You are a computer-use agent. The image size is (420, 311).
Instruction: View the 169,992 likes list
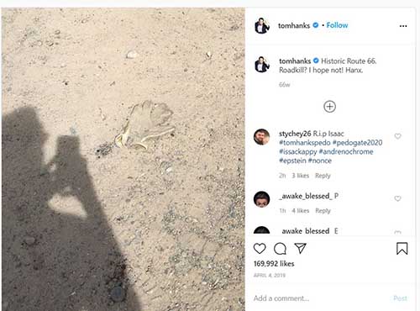pos(274,264)
